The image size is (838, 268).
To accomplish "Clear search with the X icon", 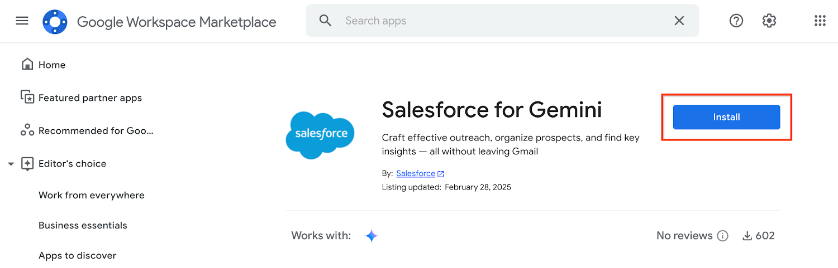I will 679,21.
